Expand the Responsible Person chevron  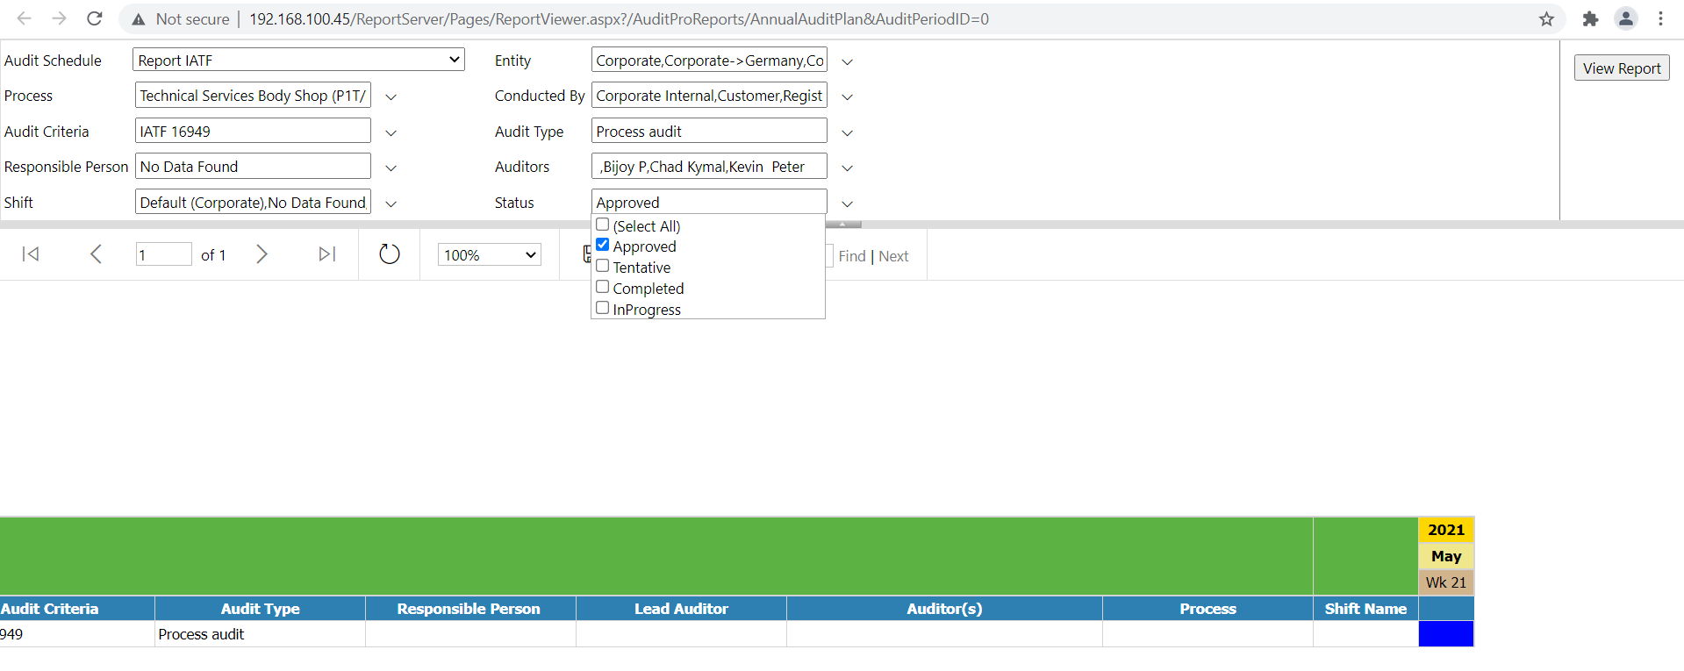391,168
